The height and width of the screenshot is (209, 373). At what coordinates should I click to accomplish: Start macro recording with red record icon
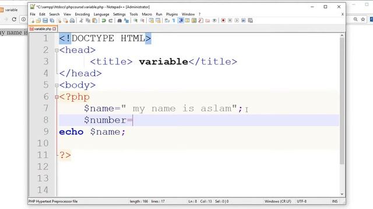click(223, 21)
